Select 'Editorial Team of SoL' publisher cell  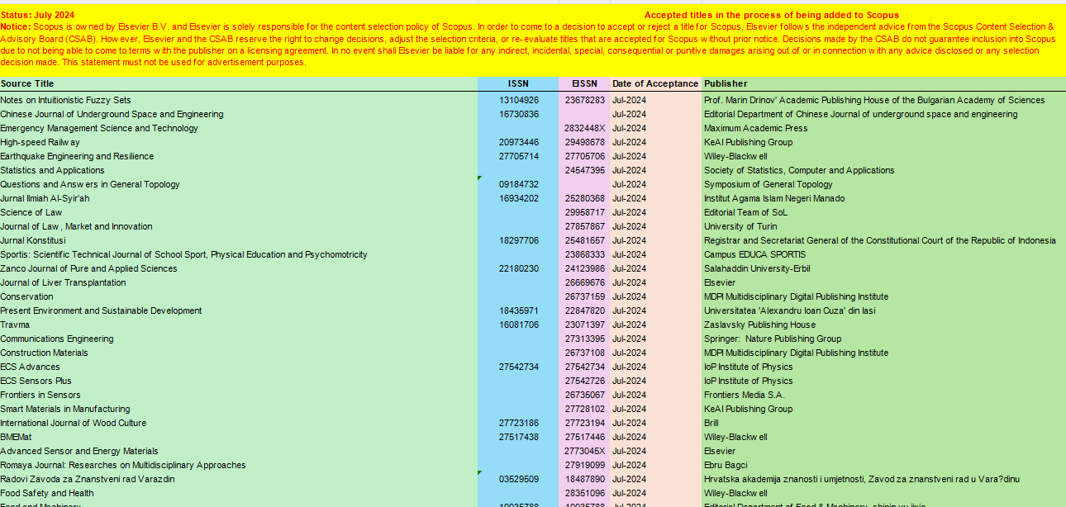coord(883,212)
